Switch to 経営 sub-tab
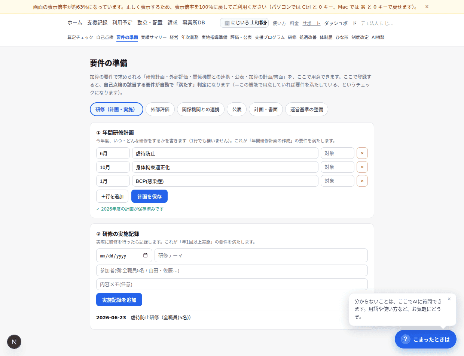The height and width of the screenshot is (356, 464). (174, 37)
